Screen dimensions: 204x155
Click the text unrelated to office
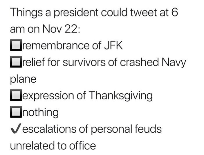click(x=53, y=145)
